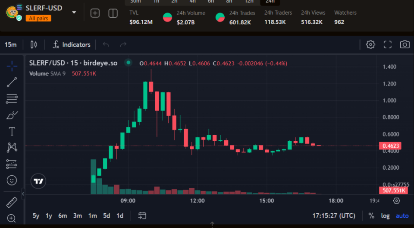
Task: Expand the bottom panel arrow
Action: 212,224
